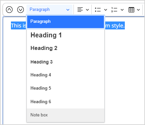Click the insert table icon
Image resolution: width=145 pixels, height=125 pixels.
coord(131,10)
